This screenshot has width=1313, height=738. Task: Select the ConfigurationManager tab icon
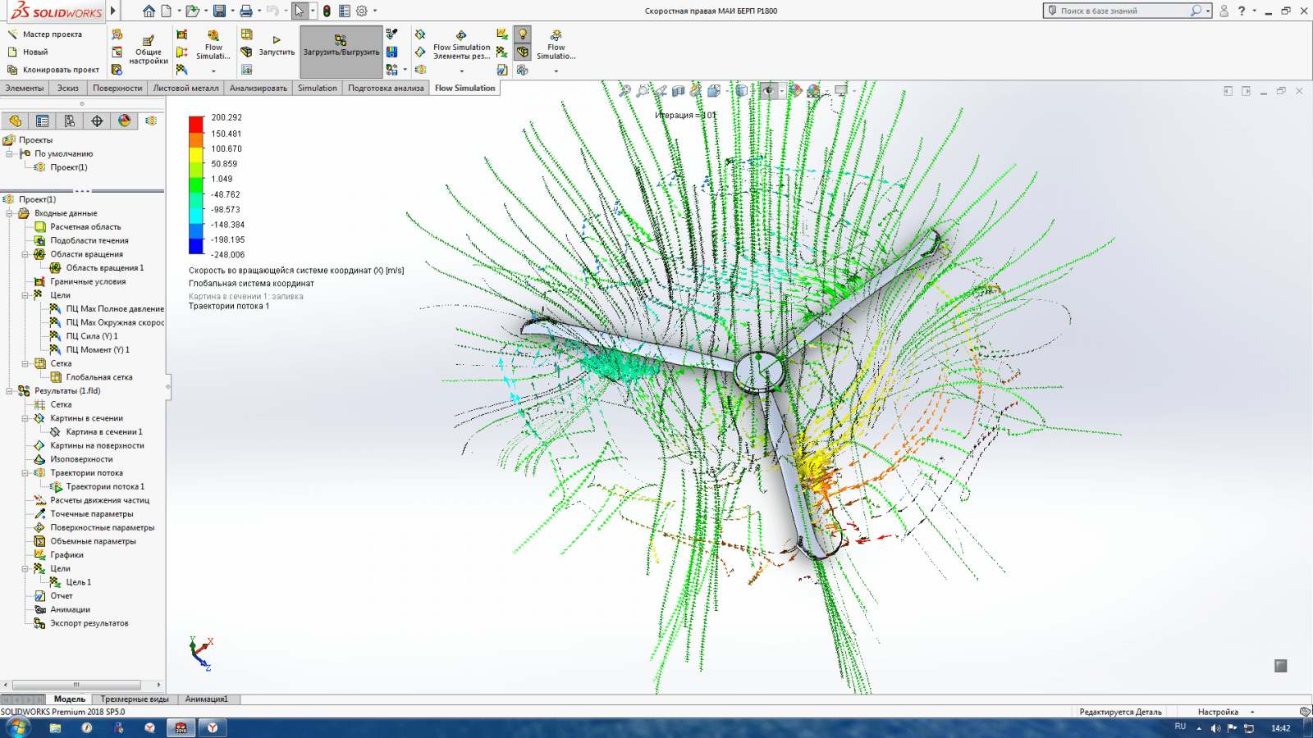coord(70,121)
